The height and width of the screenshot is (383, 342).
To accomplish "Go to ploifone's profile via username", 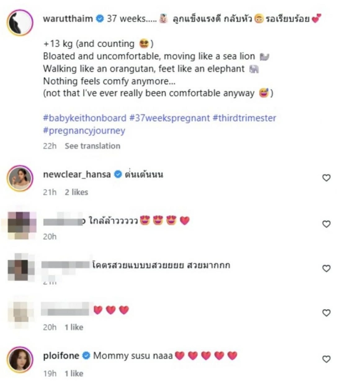I will [x=61, y=355].
